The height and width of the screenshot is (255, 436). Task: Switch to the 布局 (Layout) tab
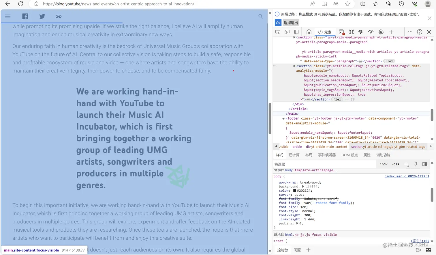(x=309, y=155)
